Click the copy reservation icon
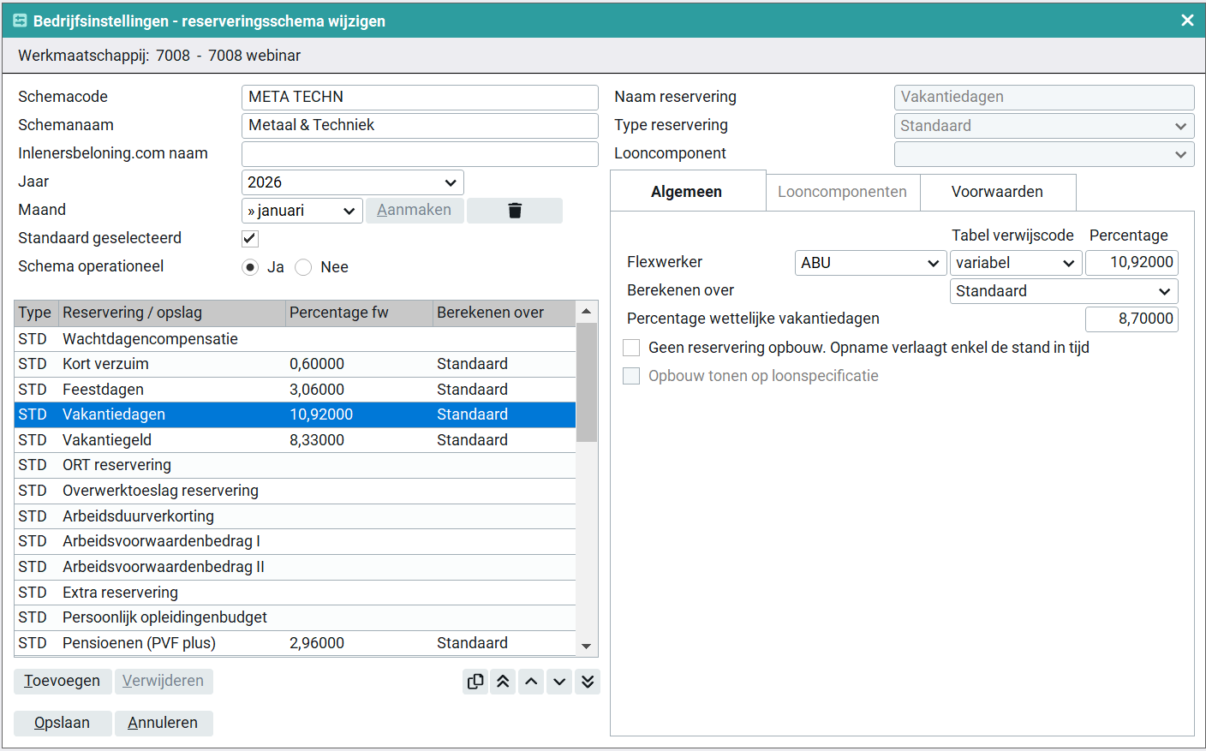 point(475,682)
